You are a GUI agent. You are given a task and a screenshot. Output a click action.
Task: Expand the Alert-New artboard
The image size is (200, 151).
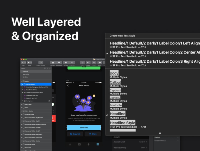(21, 104)
